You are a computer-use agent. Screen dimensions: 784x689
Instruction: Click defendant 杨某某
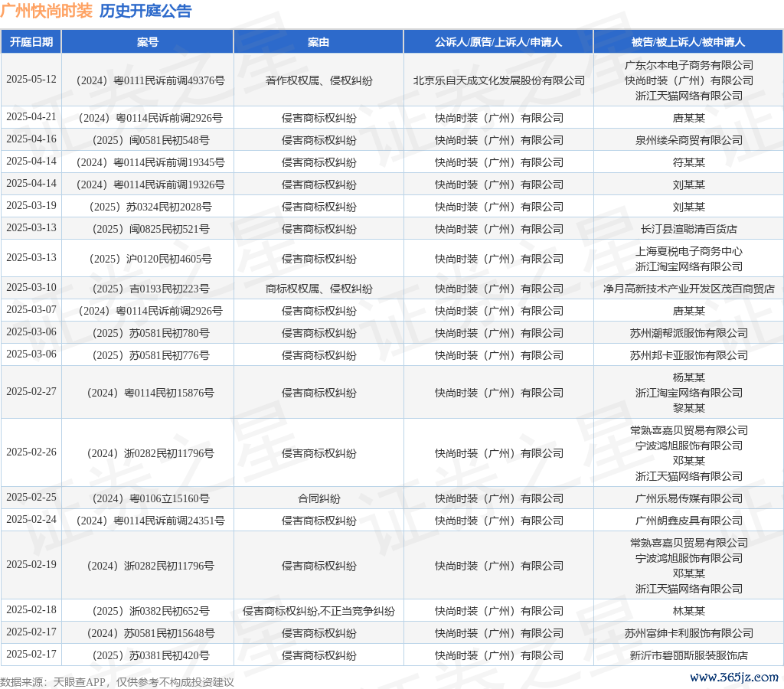click(x=688, y=377)
